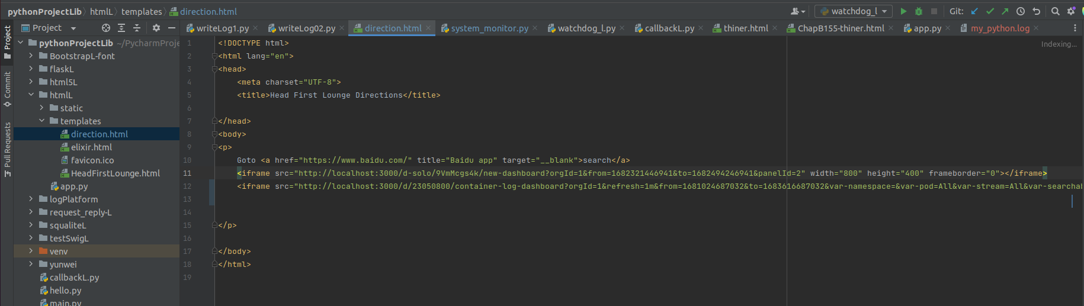Screen dimensions: 1084x306
Task: Toggle the Project tool window in the sidebar
Action: 7,42
